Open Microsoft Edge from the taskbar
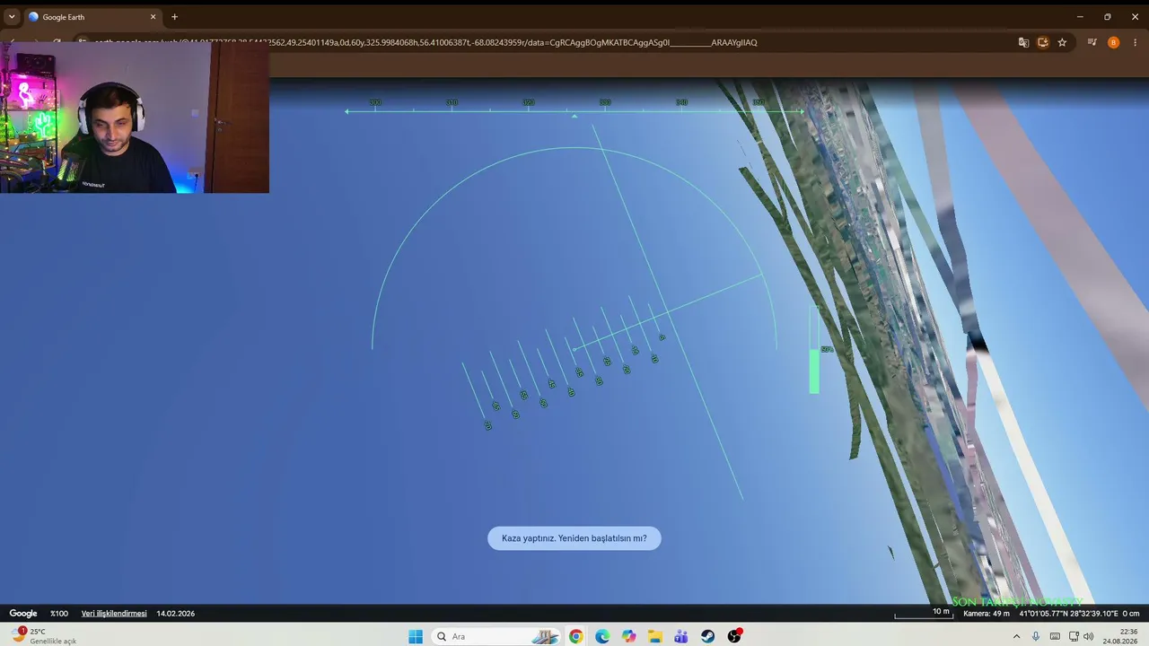Viewport: 1149px width, 646px height. click(602, 636)
